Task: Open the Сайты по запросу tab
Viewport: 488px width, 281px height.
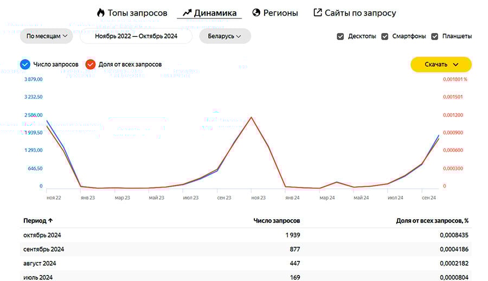Action: pos(355,13)
